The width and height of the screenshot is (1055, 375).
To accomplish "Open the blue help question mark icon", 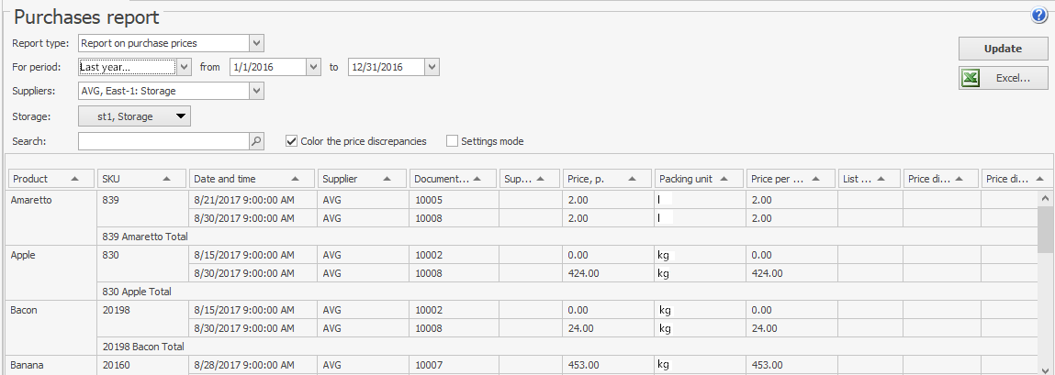I will point(1039,16).
